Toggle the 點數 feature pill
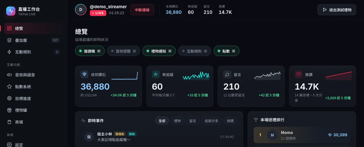This screenshot has width=364, height=147. [226, 51]
